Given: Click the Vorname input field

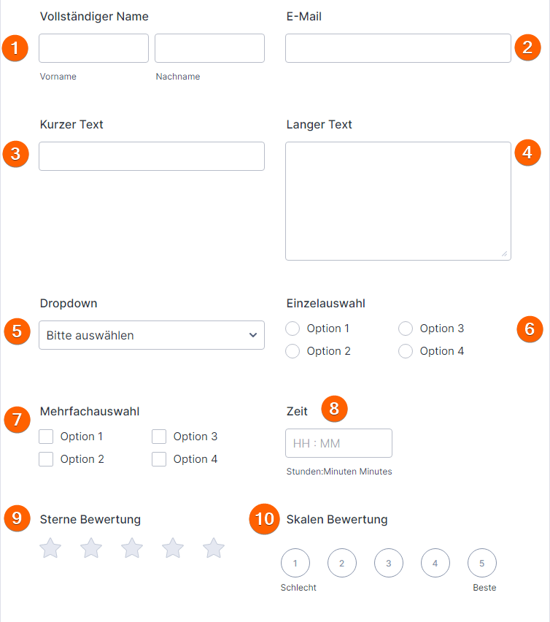Looking at the screenshot, I should click(93, 47).
